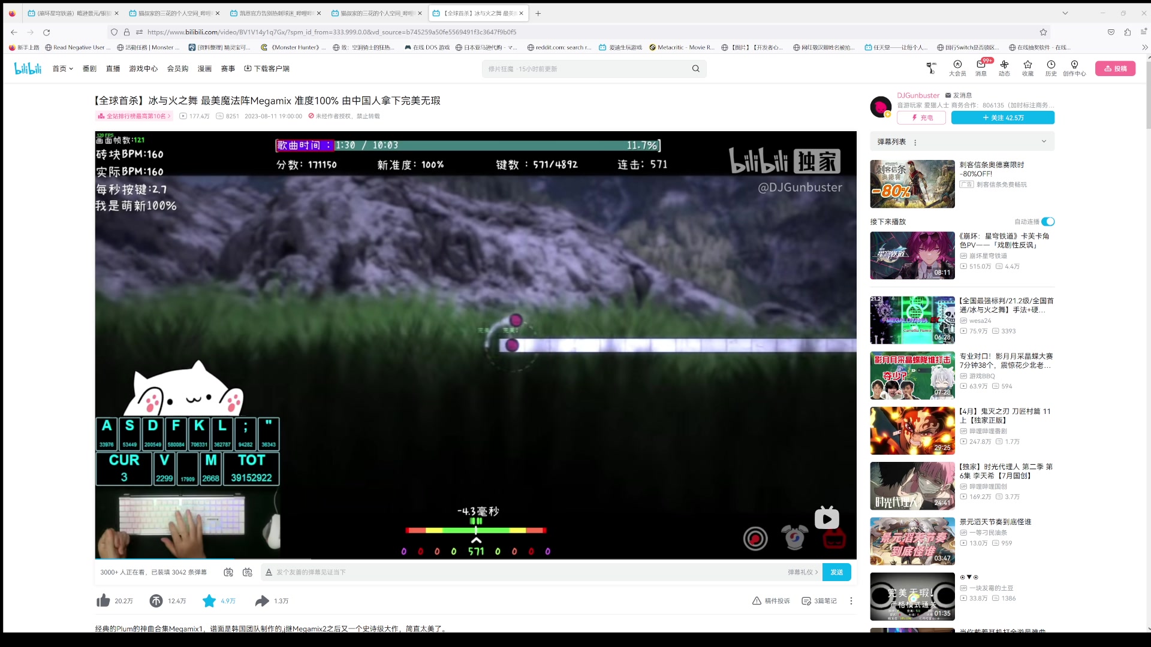This screenshot has height=647, width=1151.
Task: Share the video via arrow icon
Action: pyautogui.click(x=262, y=601)
